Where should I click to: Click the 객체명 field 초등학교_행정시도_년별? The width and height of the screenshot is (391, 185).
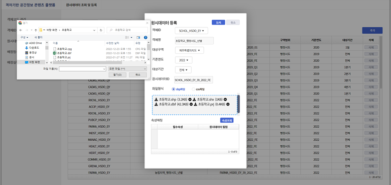pos(194,41)
